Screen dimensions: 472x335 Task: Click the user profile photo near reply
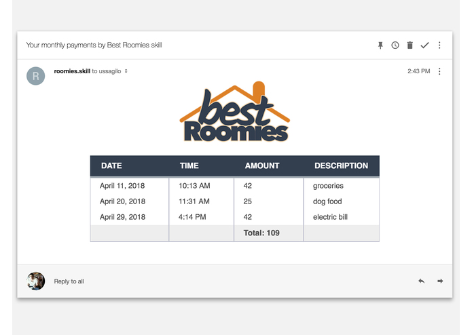click(36, 281)
